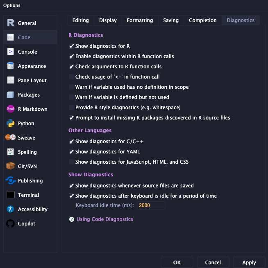Select the Console icon in sidebar

point(11,52)
